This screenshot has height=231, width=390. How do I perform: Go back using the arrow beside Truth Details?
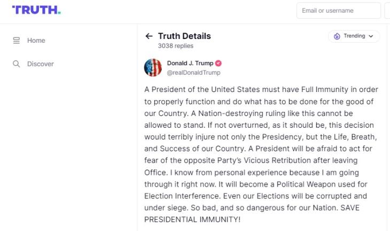point(149,36)
